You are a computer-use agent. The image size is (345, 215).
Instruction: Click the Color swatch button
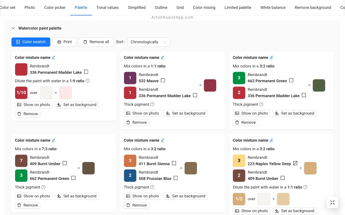[31, 42]
